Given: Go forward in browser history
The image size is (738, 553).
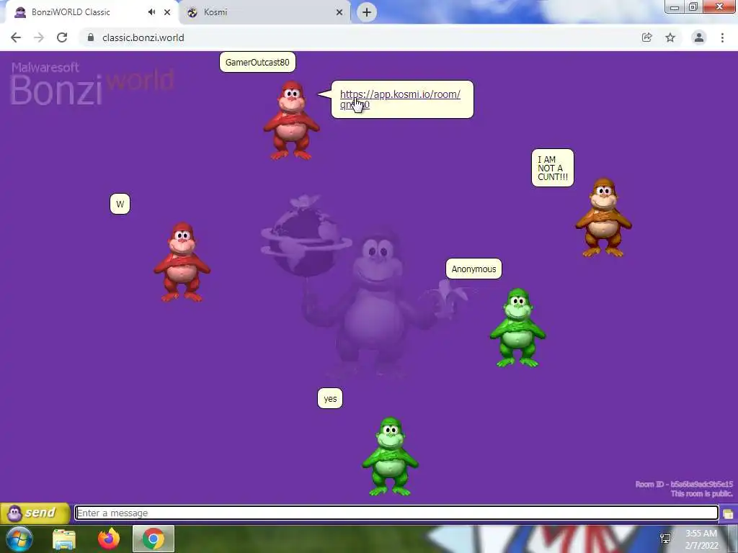Looking at the screenshot, I should tap(39, 37).
